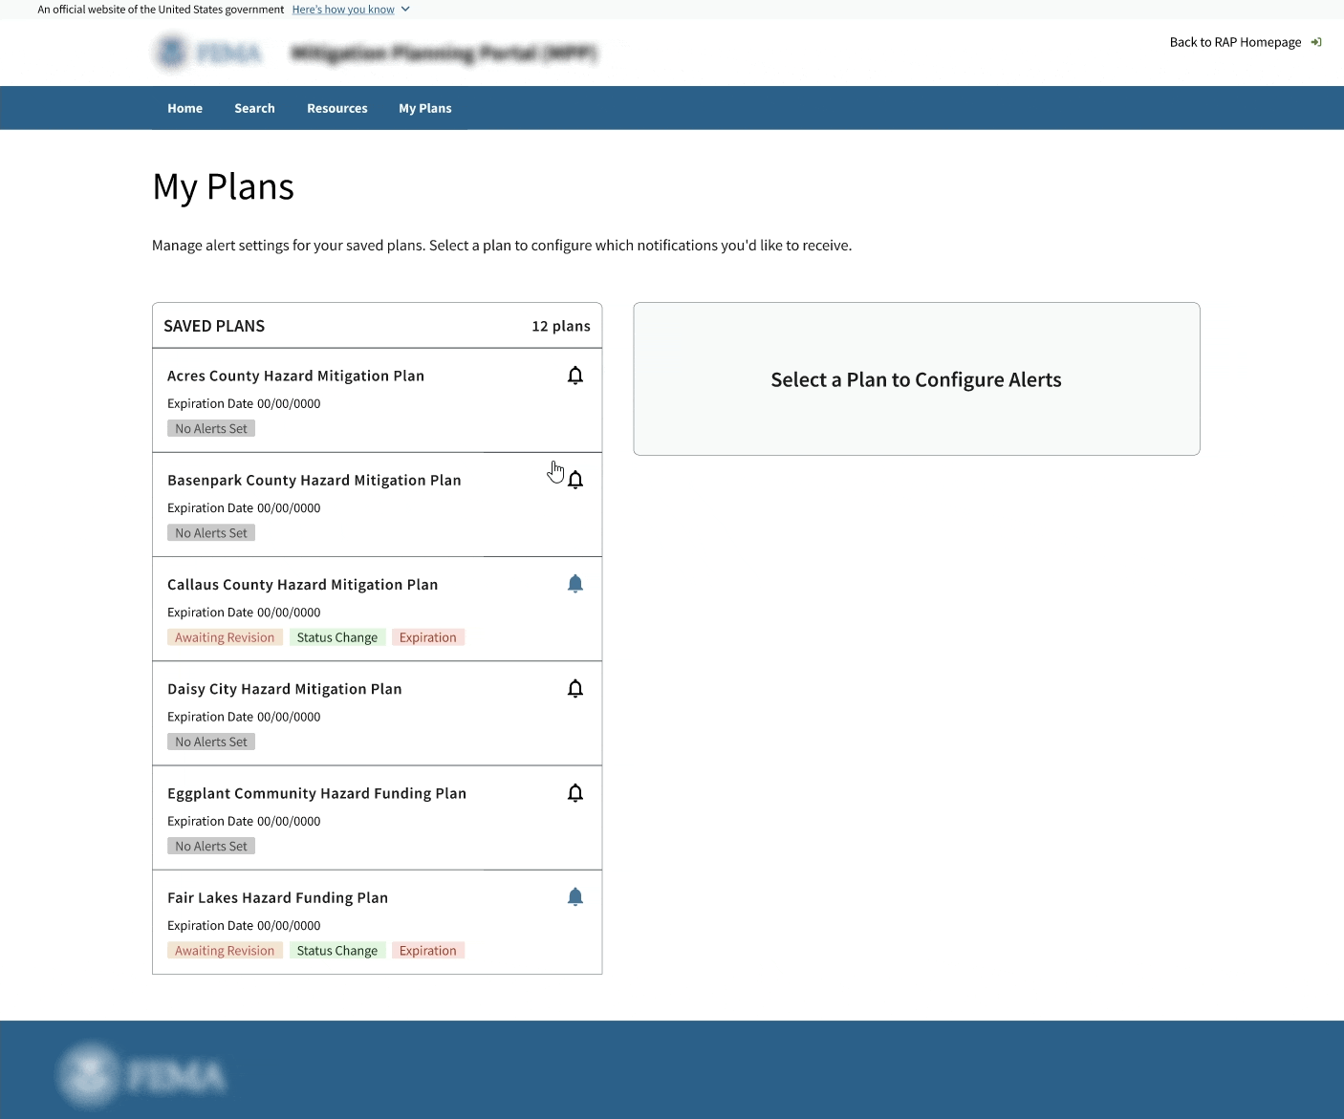Click the "Here's how you know" link

(x=343, y=10)
